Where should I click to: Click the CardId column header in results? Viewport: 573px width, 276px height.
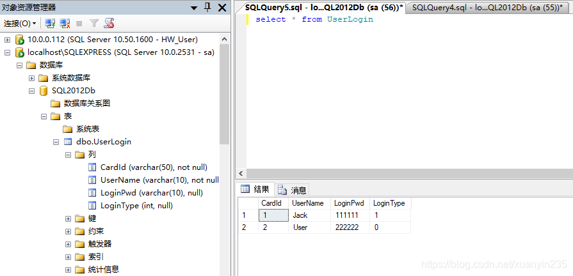click(273, 203)
